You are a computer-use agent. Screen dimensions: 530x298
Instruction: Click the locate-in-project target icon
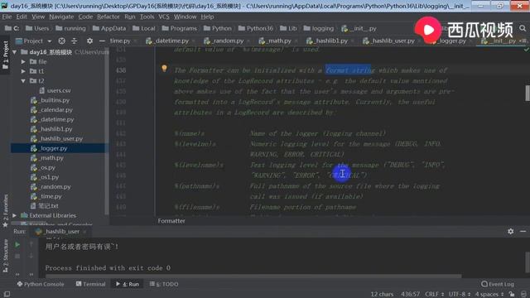(x=61, y=41)
